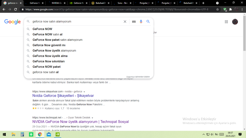
Task: Open 'NVIDIA GeForce Now üyelik alamıyorum' Technopat result
Action: tap(80, 122)
